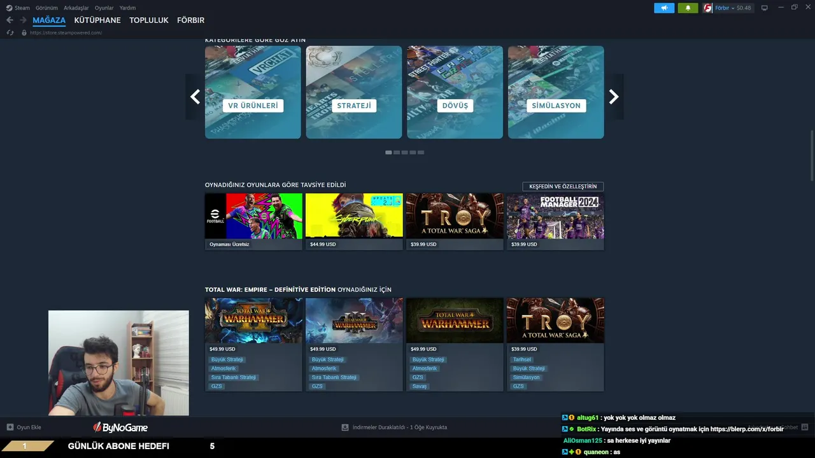Click the download icon beside İndirmeler Duraklatıldı
This screenshot has width=815, height=458.
345,427
